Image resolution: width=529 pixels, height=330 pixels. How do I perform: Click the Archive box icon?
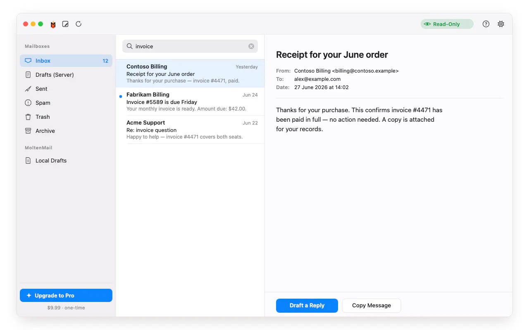point(28,131)
